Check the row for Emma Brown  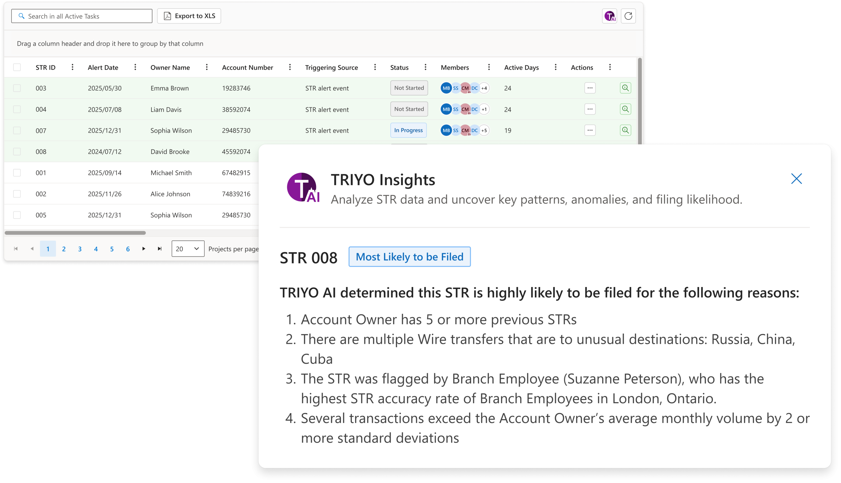click(x=17, y=88)
